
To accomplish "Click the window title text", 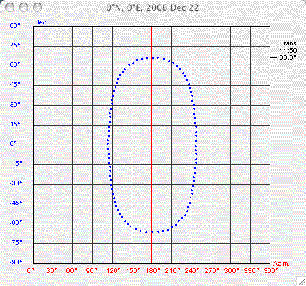I will pos(153,7).
